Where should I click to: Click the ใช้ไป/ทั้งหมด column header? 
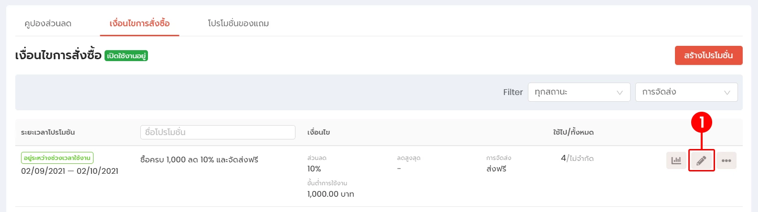click(x=573, y=132)
